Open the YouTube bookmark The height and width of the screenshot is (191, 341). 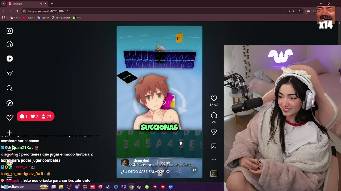click(29, 18)
